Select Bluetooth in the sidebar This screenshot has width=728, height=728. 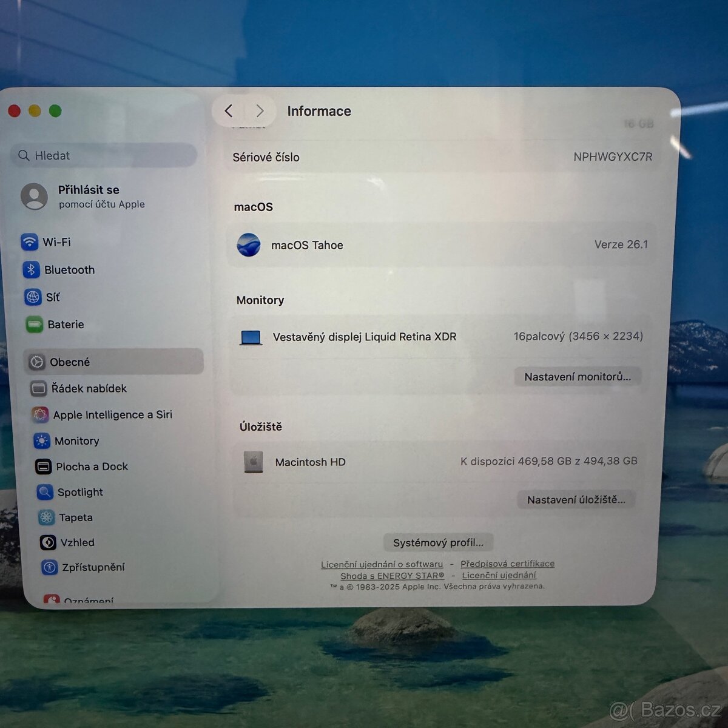[x=69, y=270]
